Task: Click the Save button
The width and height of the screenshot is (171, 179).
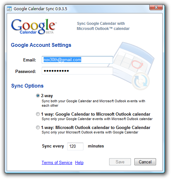Action: (x=120, y=162)
